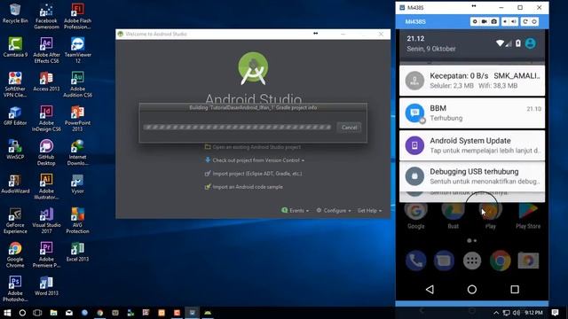Open the Get Help dropdown

click(369, 211)
